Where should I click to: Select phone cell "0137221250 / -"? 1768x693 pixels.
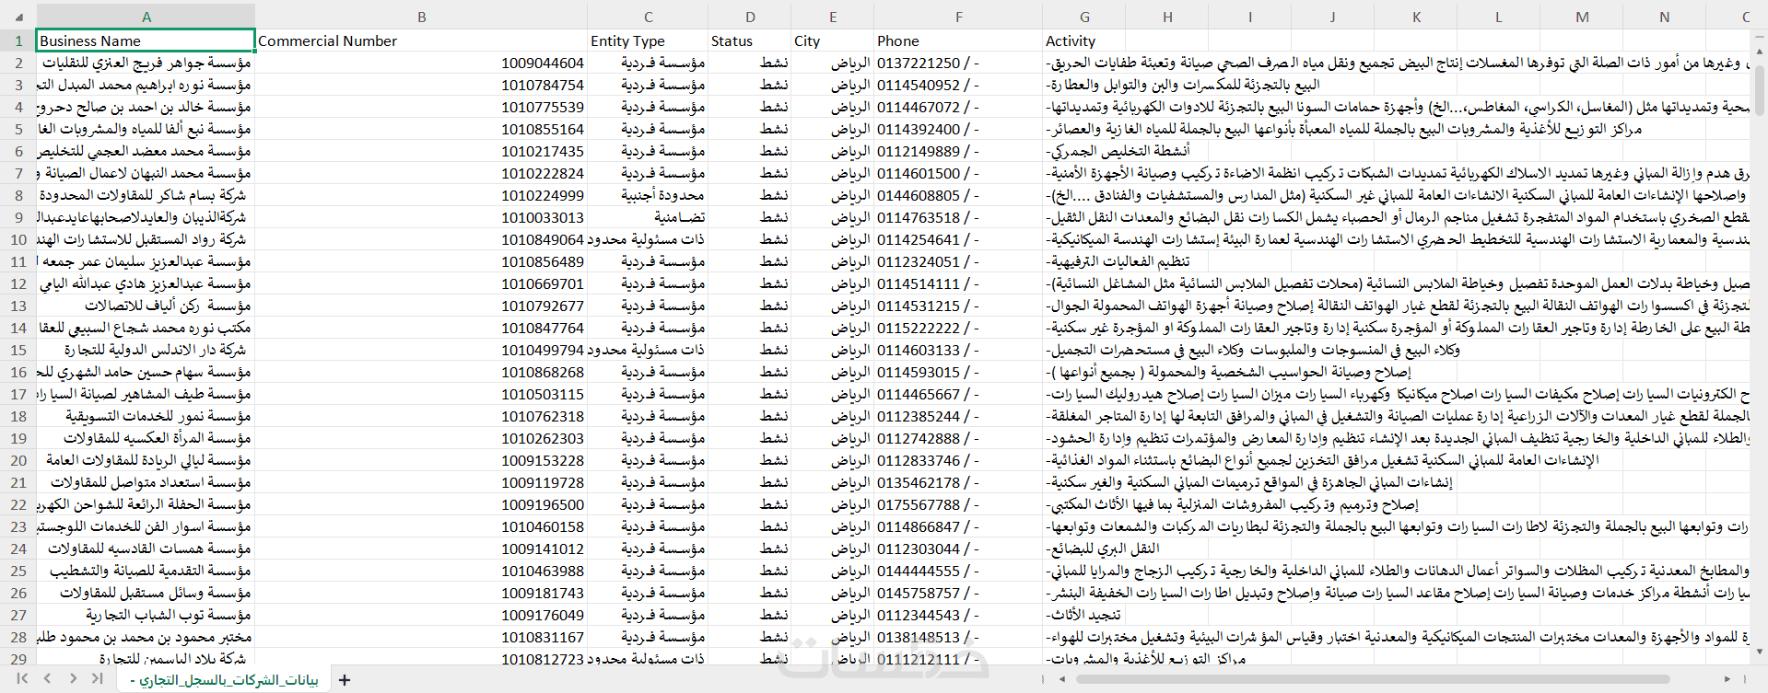click(958, 63)
